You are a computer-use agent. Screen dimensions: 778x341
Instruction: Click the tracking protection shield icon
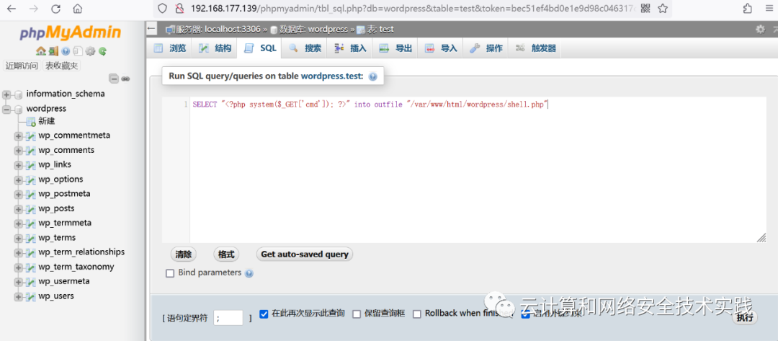click(x=162, y=8)
